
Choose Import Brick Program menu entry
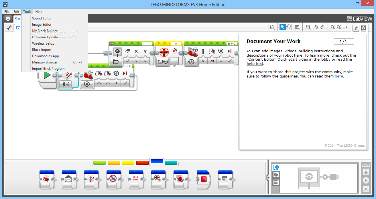54,69
